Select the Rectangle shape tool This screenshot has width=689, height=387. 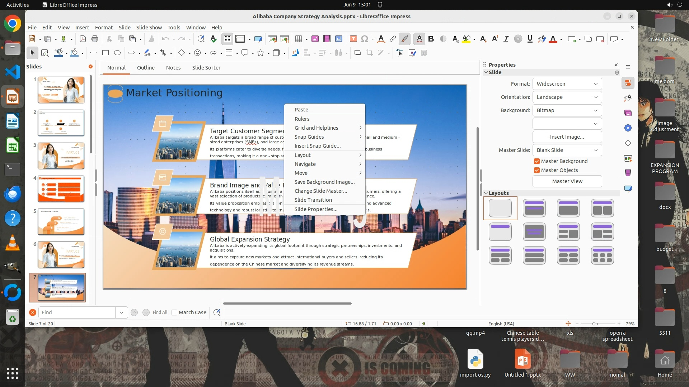pos(105,53)
